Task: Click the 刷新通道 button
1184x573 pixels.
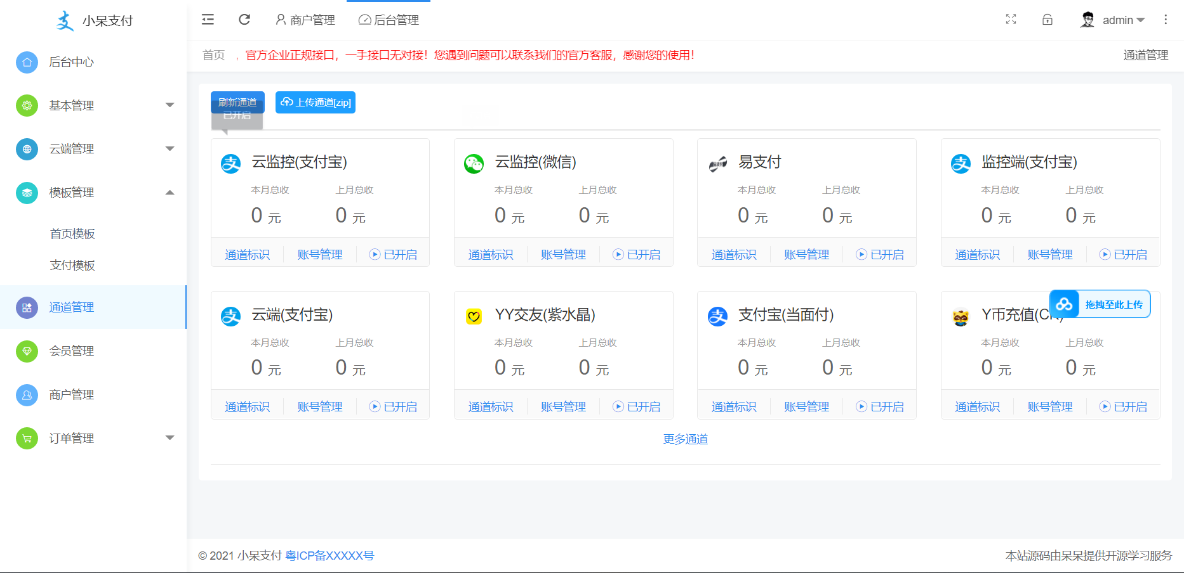Action: (x=237, y=102)
